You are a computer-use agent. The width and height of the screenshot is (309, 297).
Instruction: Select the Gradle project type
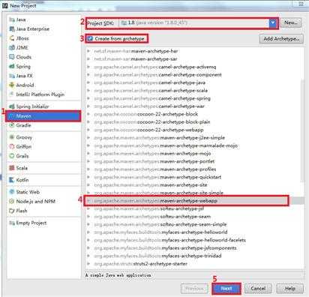[x=43, y=125]
